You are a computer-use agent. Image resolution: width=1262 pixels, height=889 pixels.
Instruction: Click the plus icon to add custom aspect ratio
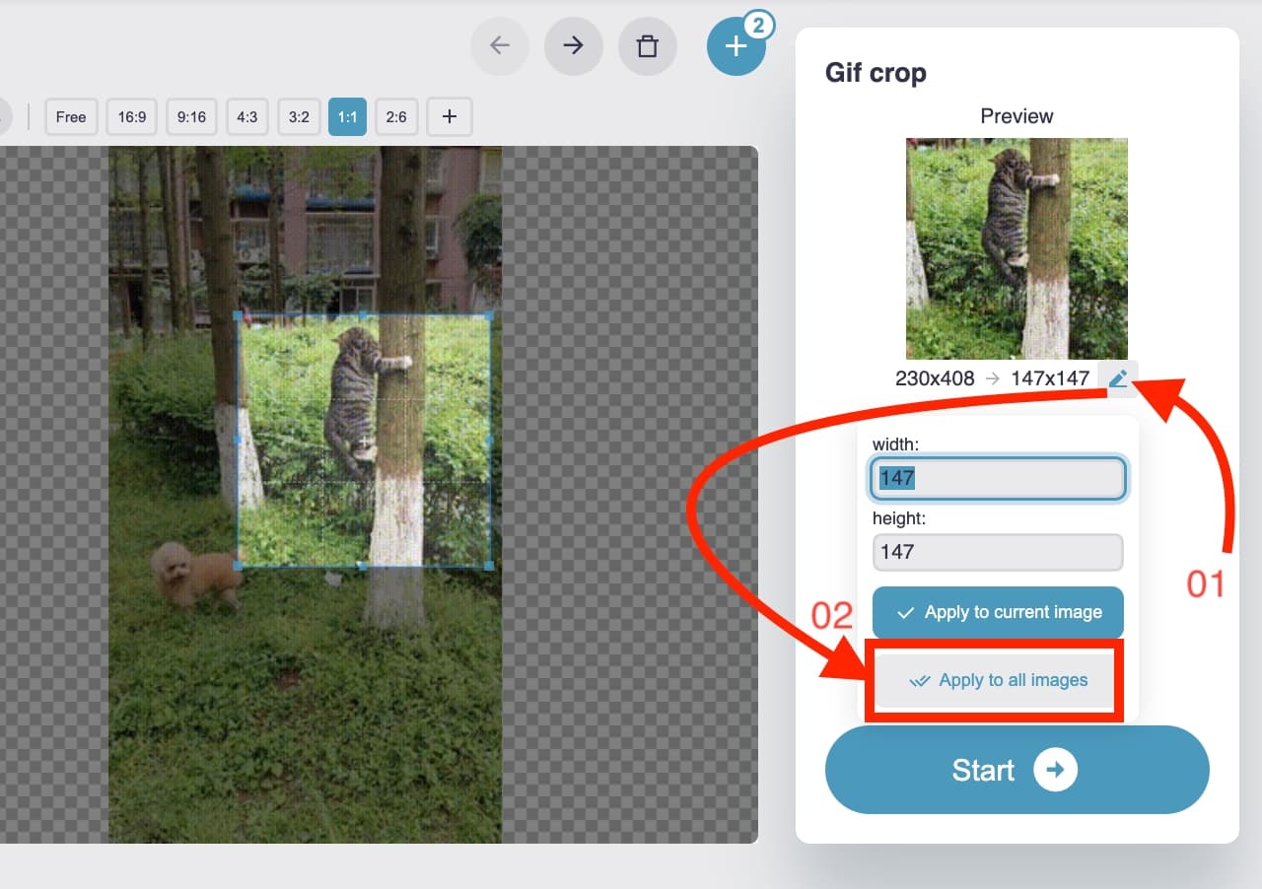point(449,116)
